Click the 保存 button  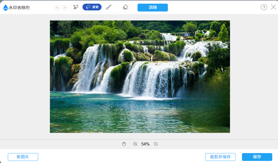tap(257, 157)
